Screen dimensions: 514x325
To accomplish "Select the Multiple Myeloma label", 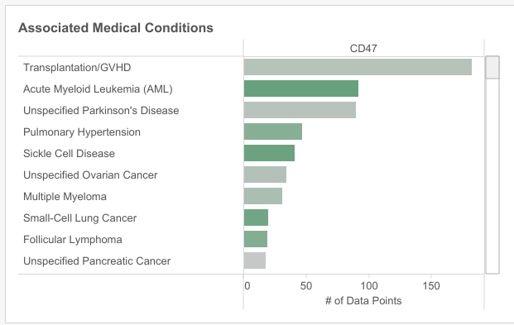I will [65, 197].
